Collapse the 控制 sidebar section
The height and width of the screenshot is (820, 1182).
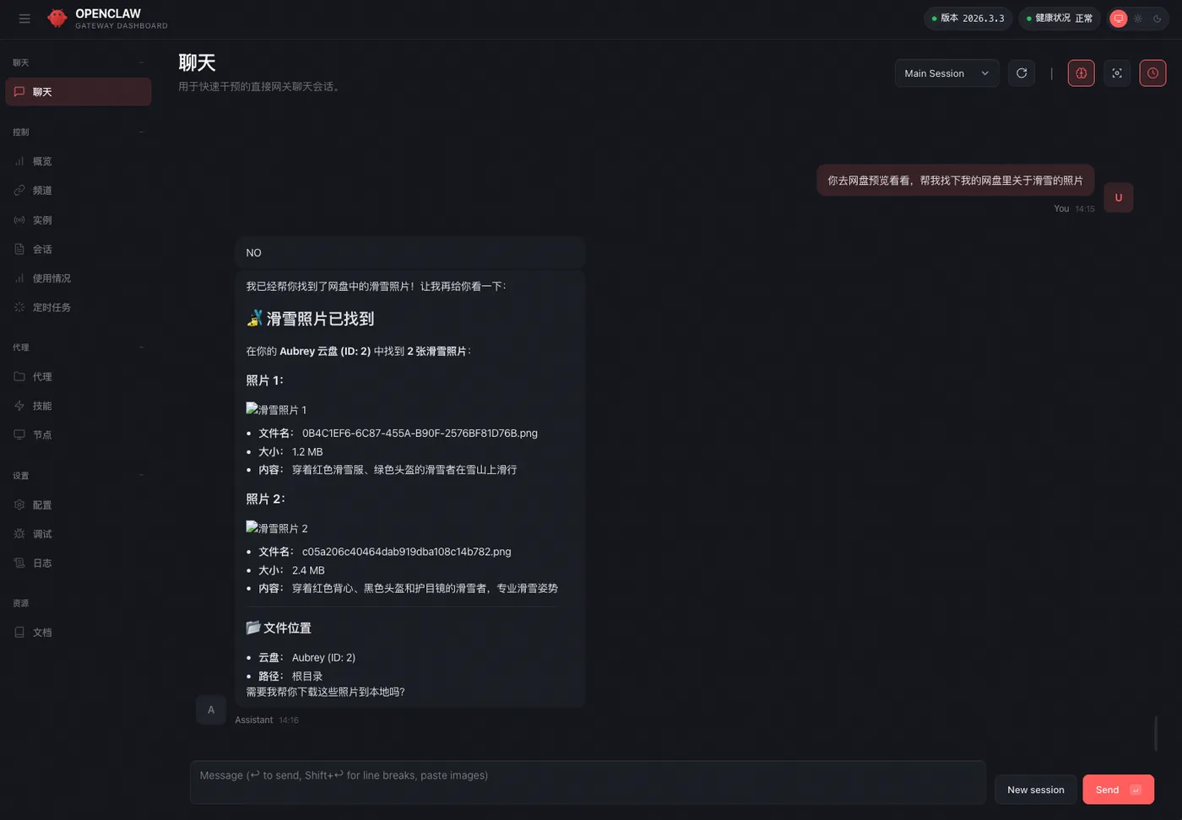pyautogui.click(x=141, y=132)
